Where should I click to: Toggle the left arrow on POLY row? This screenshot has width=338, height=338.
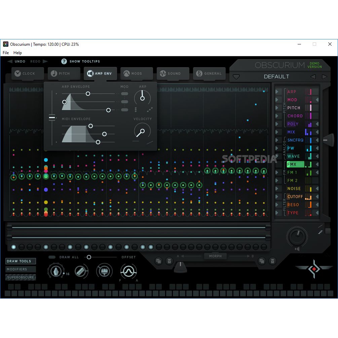click(x=317, y=124)
